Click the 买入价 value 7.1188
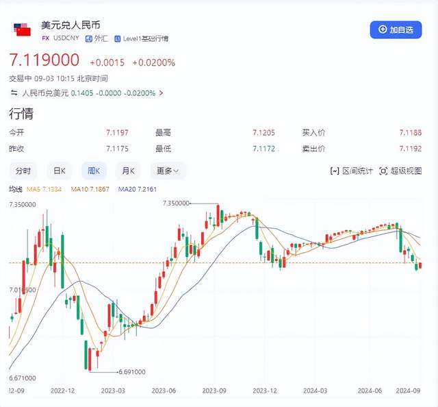This screenshot has height=407, width=438. tap(411, 133)
